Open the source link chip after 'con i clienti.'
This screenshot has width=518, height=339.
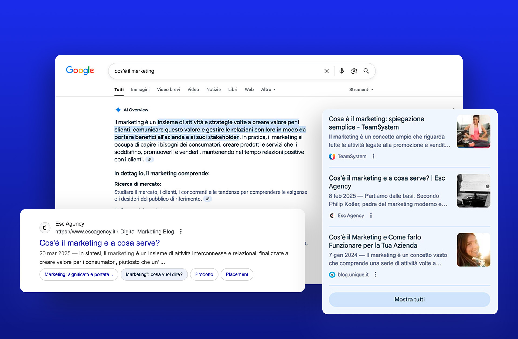coord(150,160)
